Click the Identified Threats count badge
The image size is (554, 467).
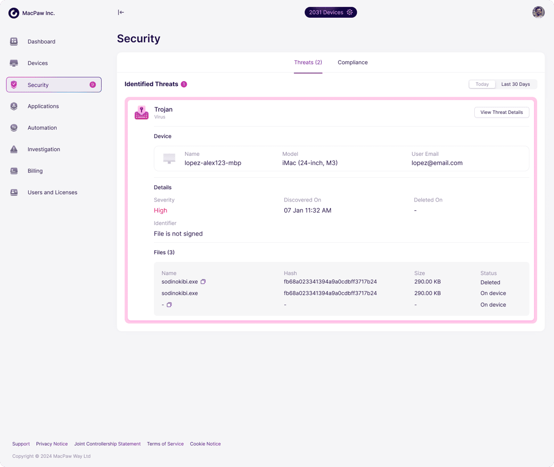pyautogui.click(x=184, y=84)
